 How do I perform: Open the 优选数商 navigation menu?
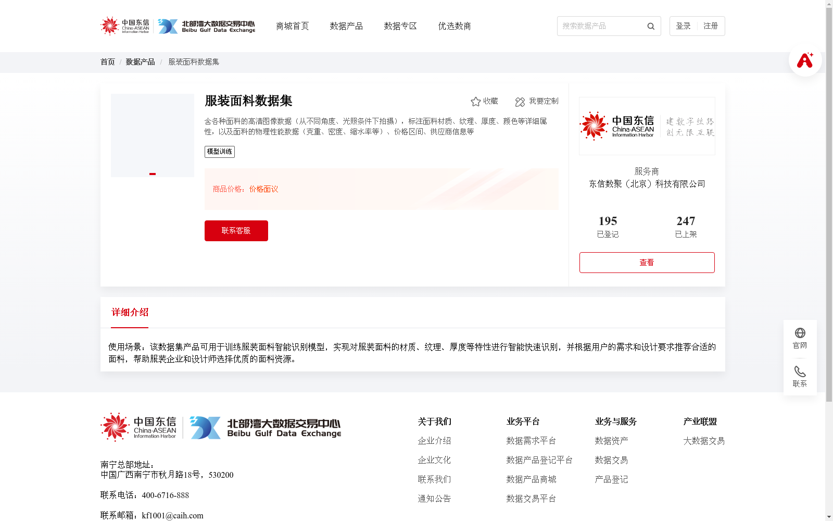(455, 26)
